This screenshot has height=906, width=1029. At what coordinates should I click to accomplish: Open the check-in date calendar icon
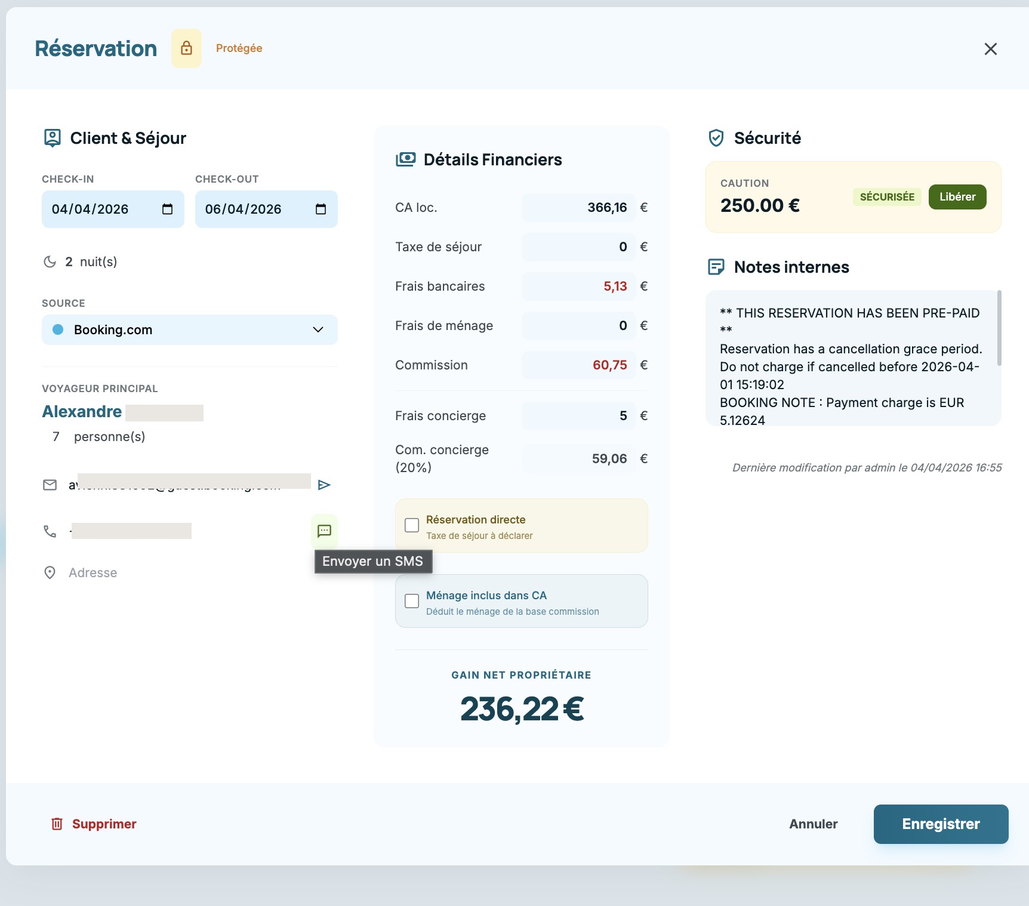coord(169,209)
